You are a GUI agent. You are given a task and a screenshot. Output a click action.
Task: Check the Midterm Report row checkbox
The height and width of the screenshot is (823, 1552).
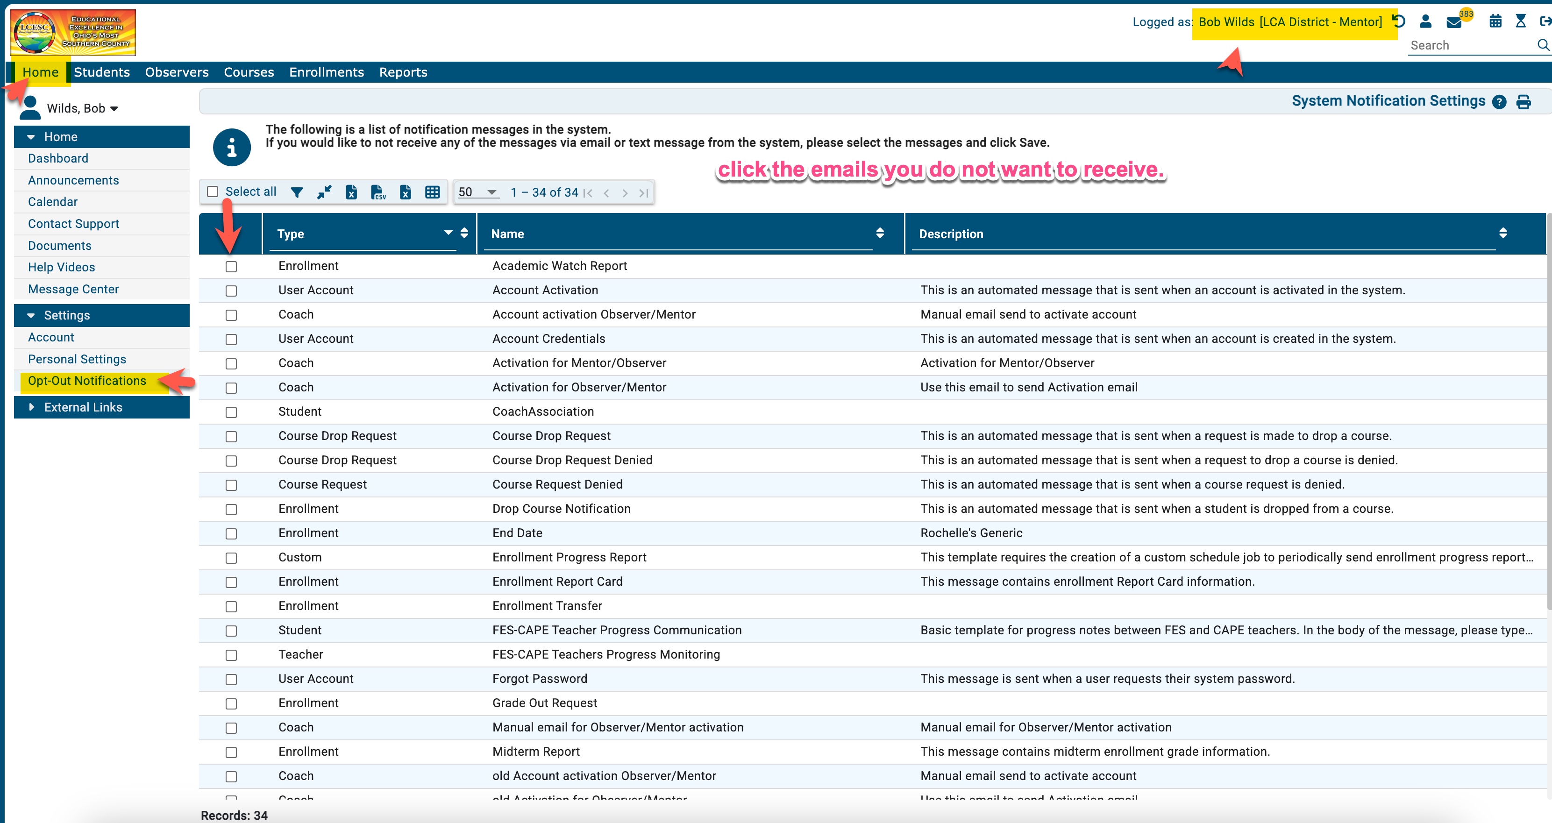pyautogui.click(x=231, y=752)
